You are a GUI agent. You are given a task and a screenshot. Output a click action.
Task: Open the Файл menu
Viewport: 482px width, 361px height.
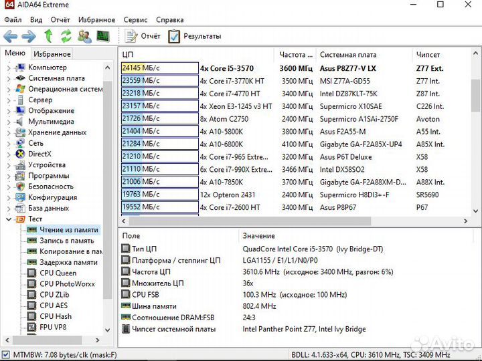13,19
